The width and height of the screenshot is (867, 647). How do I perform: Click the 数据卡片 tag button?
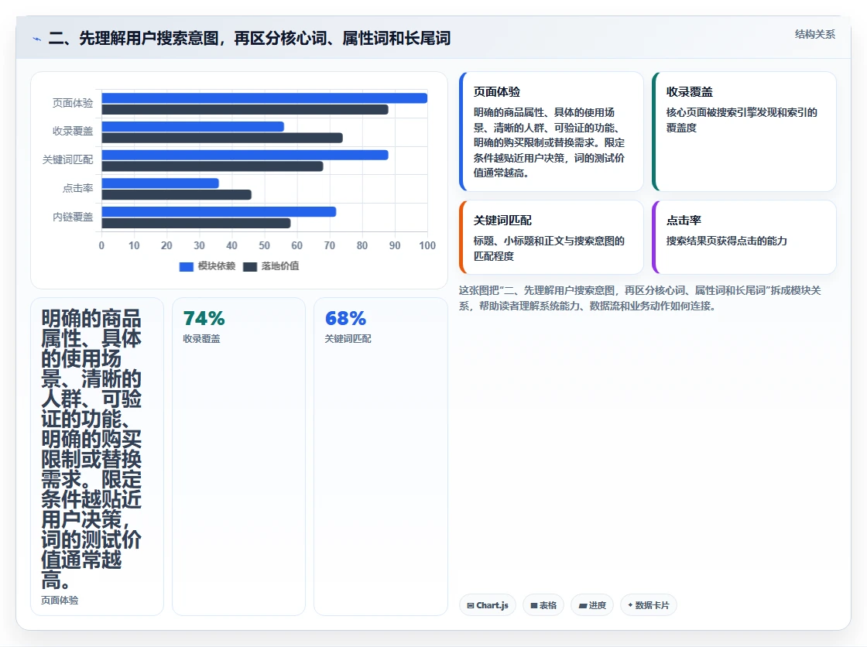point(649,605)
